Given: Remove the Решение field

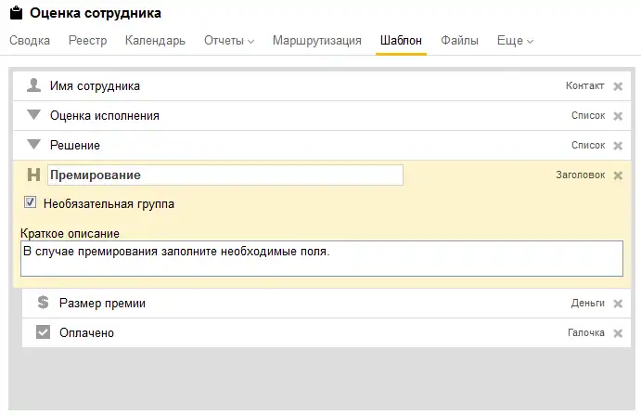Looking at the screenshot, I should 618,146.
